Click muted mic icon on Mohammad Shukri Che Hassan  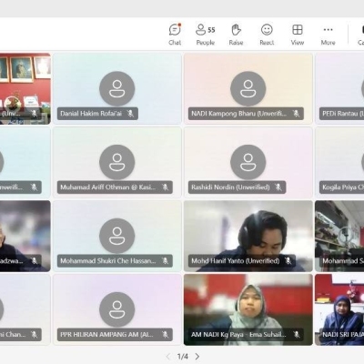pyautogui.click(x=165, y=261)
